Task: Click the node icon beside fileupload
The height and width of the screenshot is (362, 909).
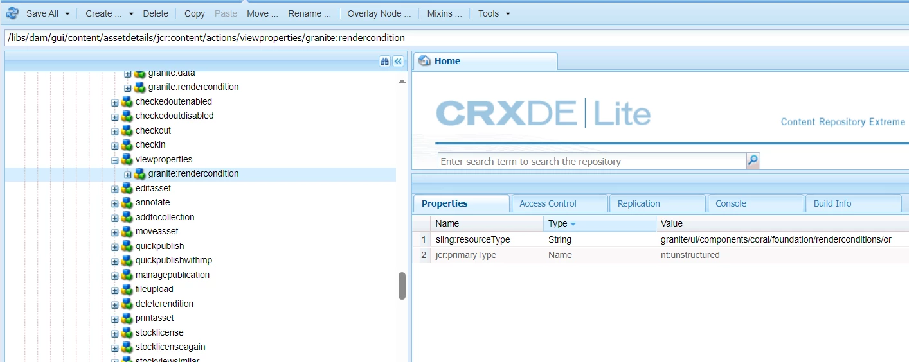Action: [x=127, y=289]
